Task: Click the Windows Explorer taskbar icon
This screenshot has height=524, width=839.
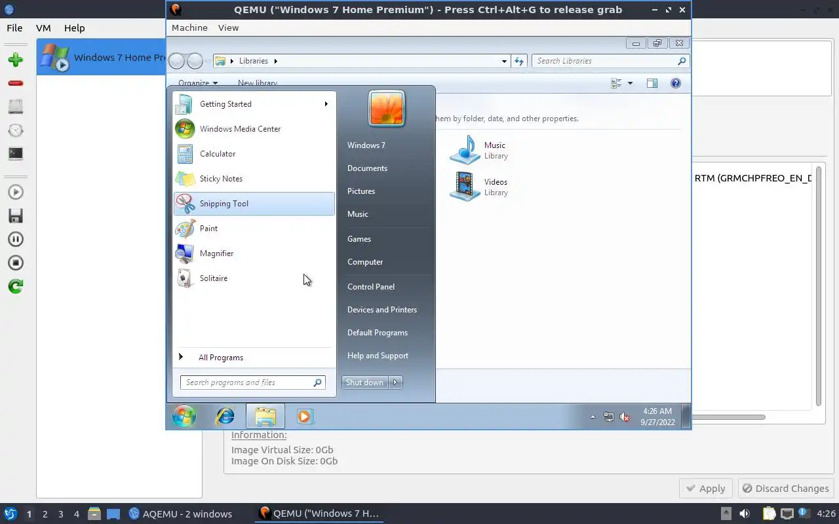Action: click(265, 417)
